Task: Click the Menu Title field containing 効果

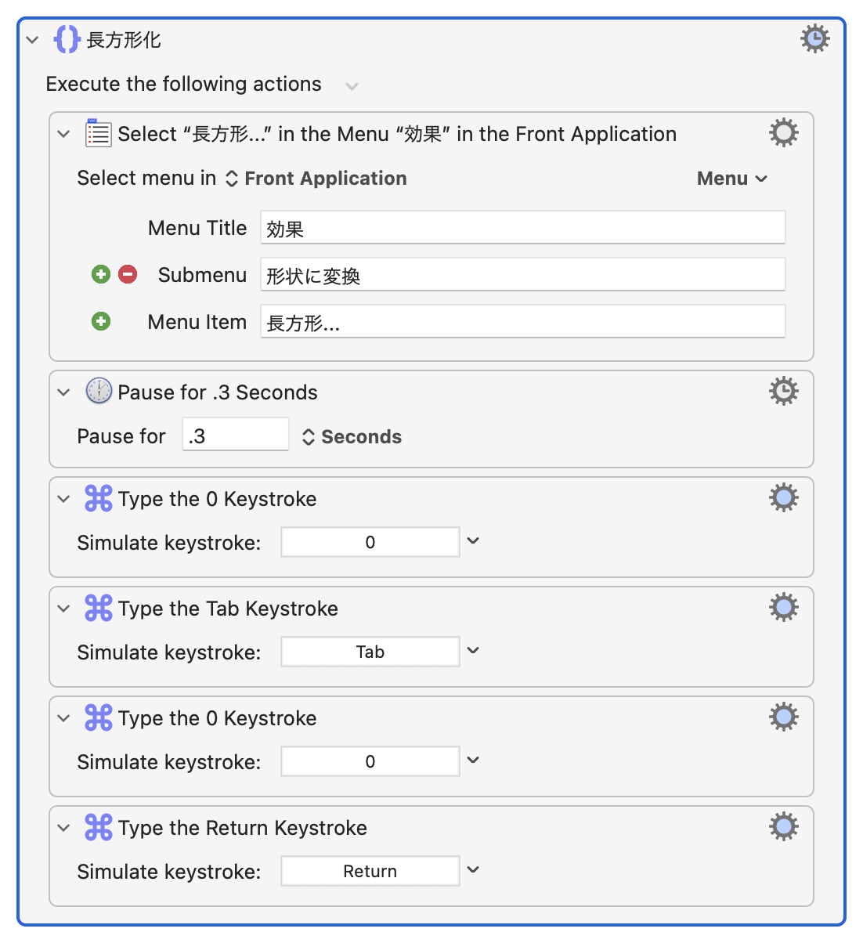Action: pyautogui.click(x=523, y=228)
